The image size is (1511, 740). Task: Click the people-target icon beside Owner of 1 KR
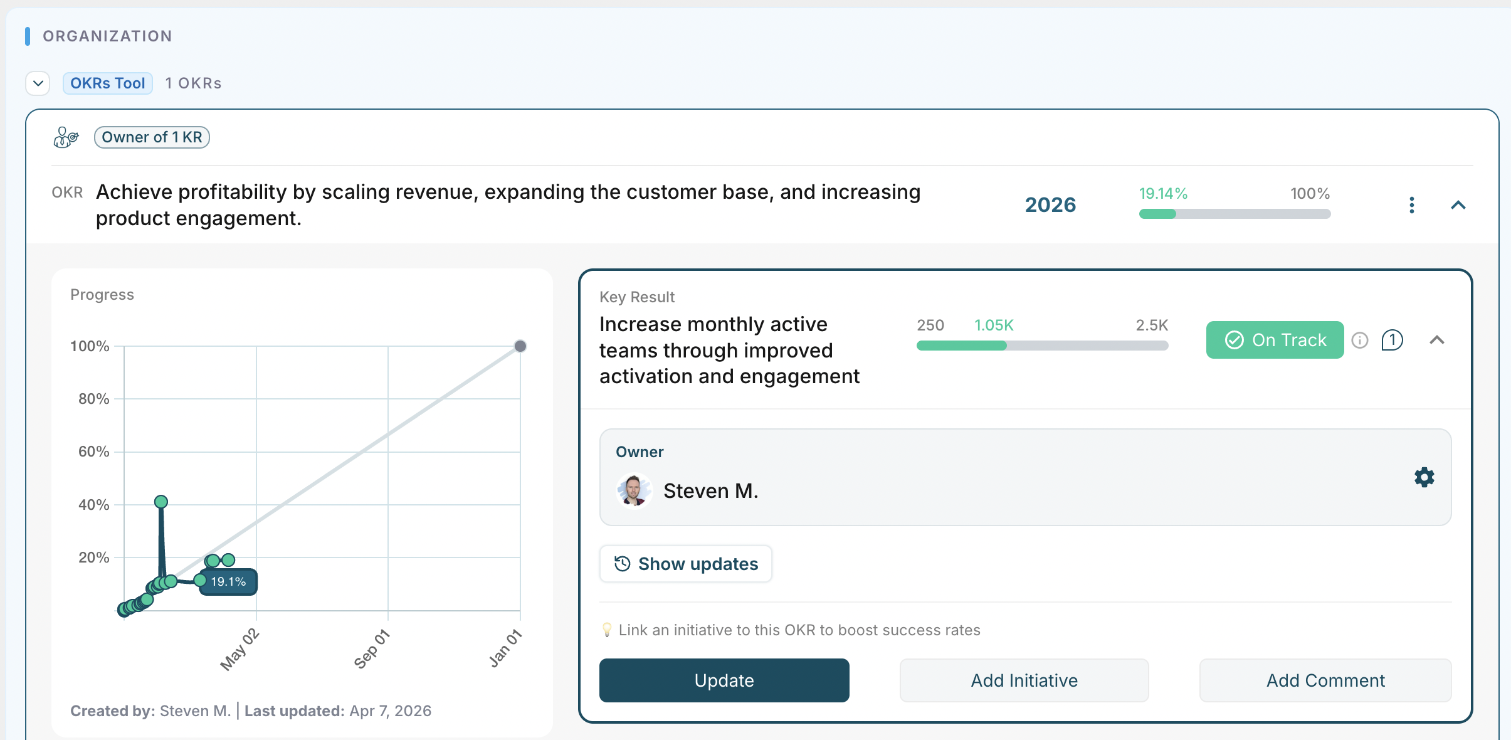pyautogui.click(x=66, y=137)
